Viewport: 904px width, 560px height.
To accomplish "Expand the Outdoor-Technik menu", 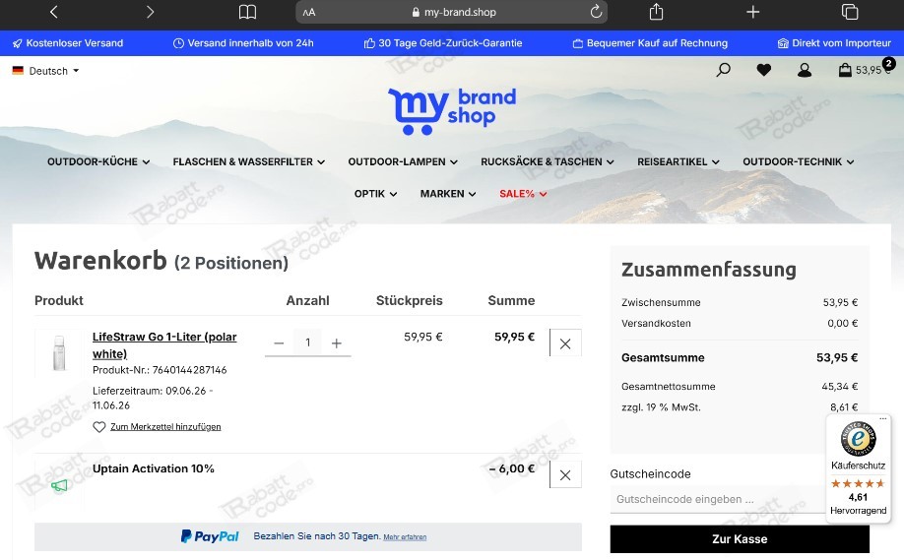I will point(798,161).
